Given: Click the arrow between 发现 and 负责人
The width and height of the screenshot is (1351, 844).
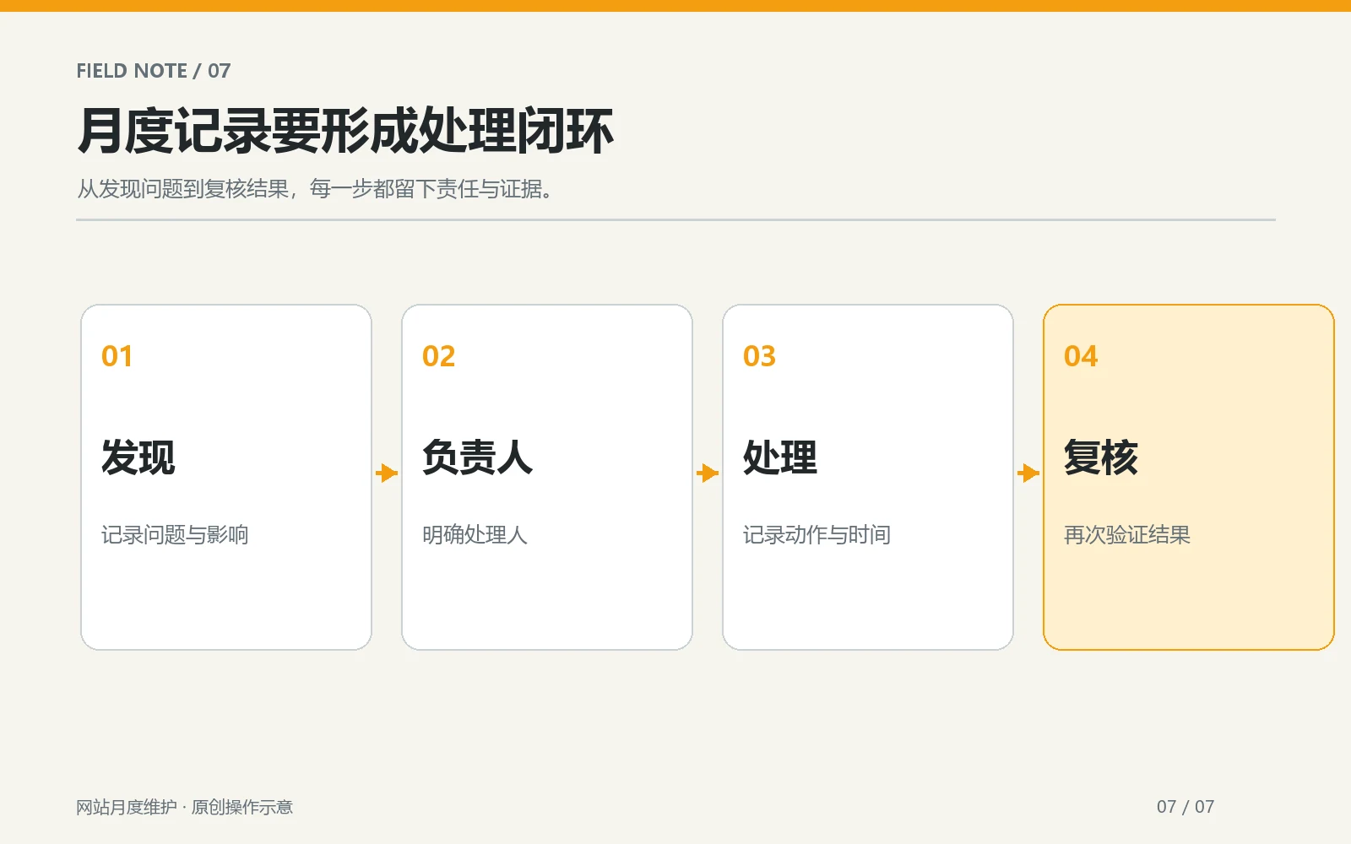Looking at the screenshot, I should [387, 473].
